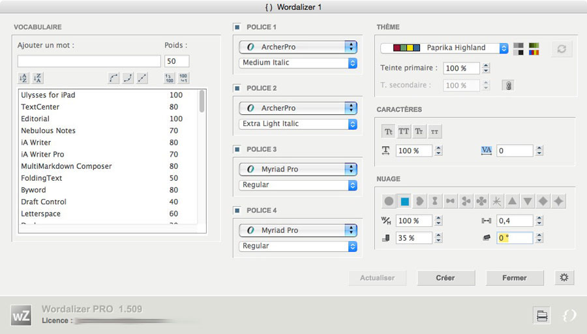Open Police 3 Regular style dropdown

[x=298, y=185]
